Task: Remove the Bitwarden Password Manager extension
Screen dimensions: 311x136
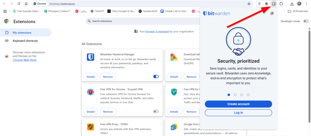Action: click(x=108, y=77)
